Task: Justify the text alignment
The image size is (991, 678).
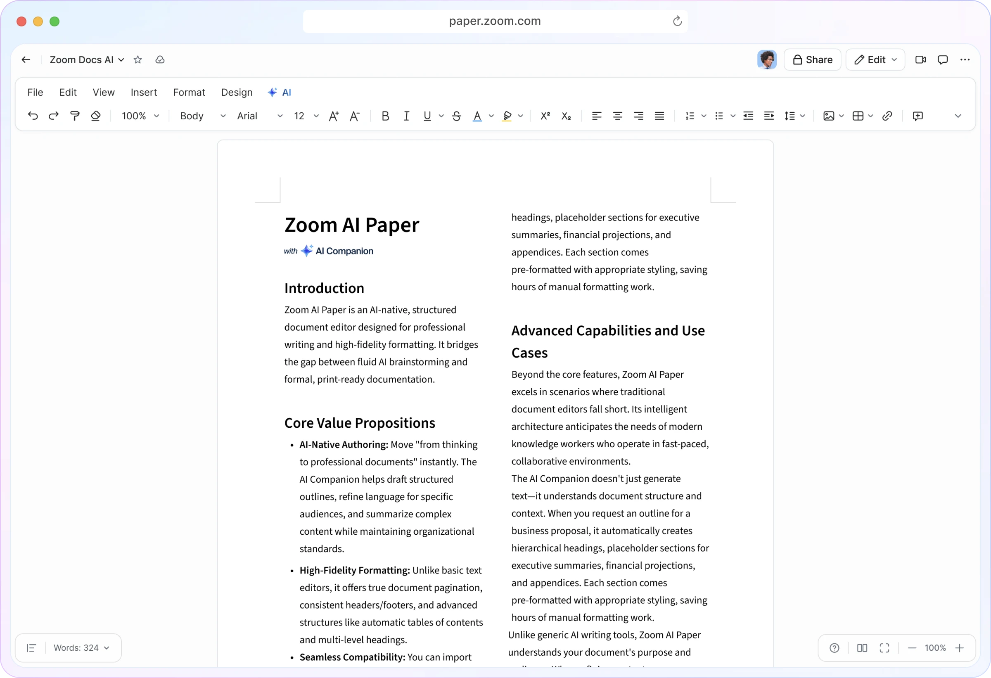Action: coord(660,116)
